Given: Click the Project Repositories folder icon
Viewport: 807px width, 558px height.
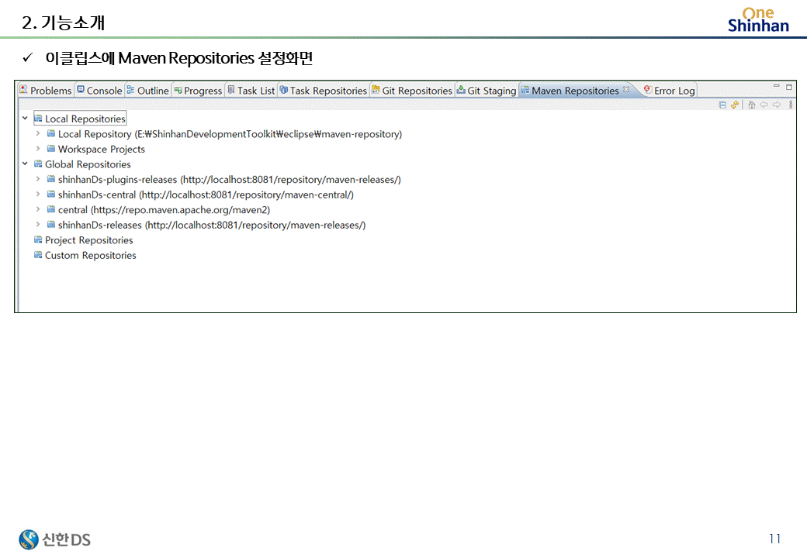Looking at the screenshot, I should [38, 239].
